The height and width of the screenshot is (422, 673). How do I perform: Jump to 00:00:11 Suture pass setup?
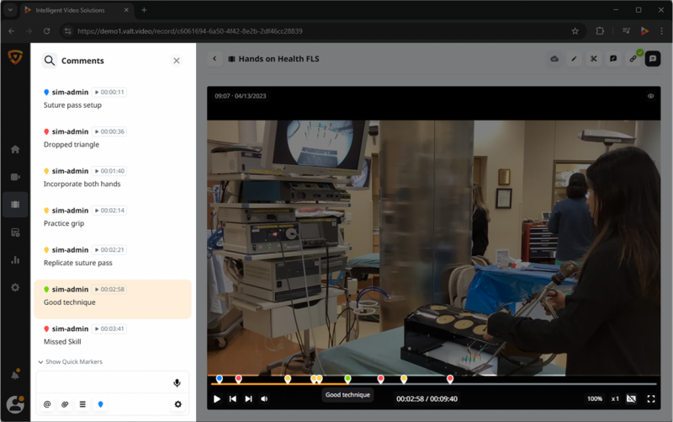109,92
